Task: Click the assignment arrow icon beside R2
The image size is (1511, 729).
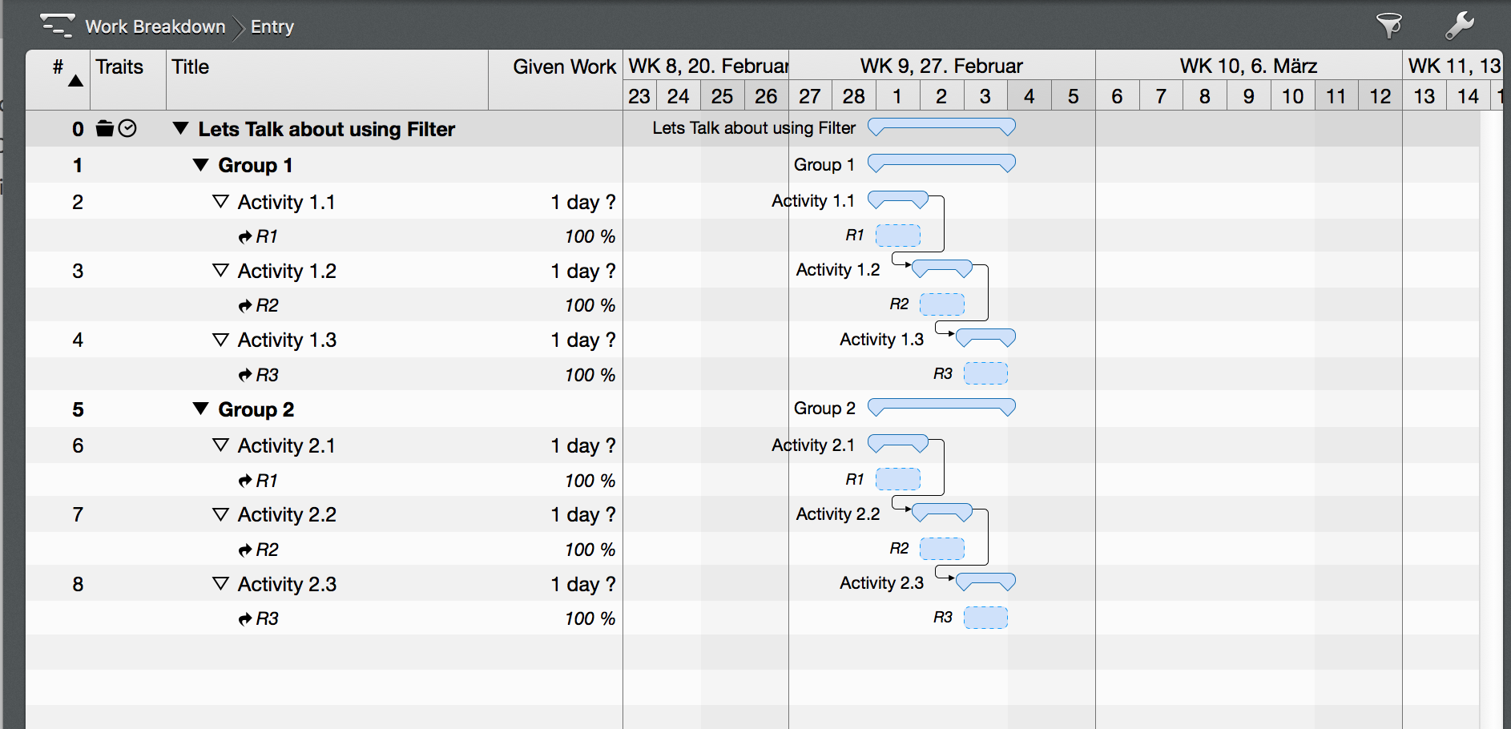Action: click(x=244, y=305)
